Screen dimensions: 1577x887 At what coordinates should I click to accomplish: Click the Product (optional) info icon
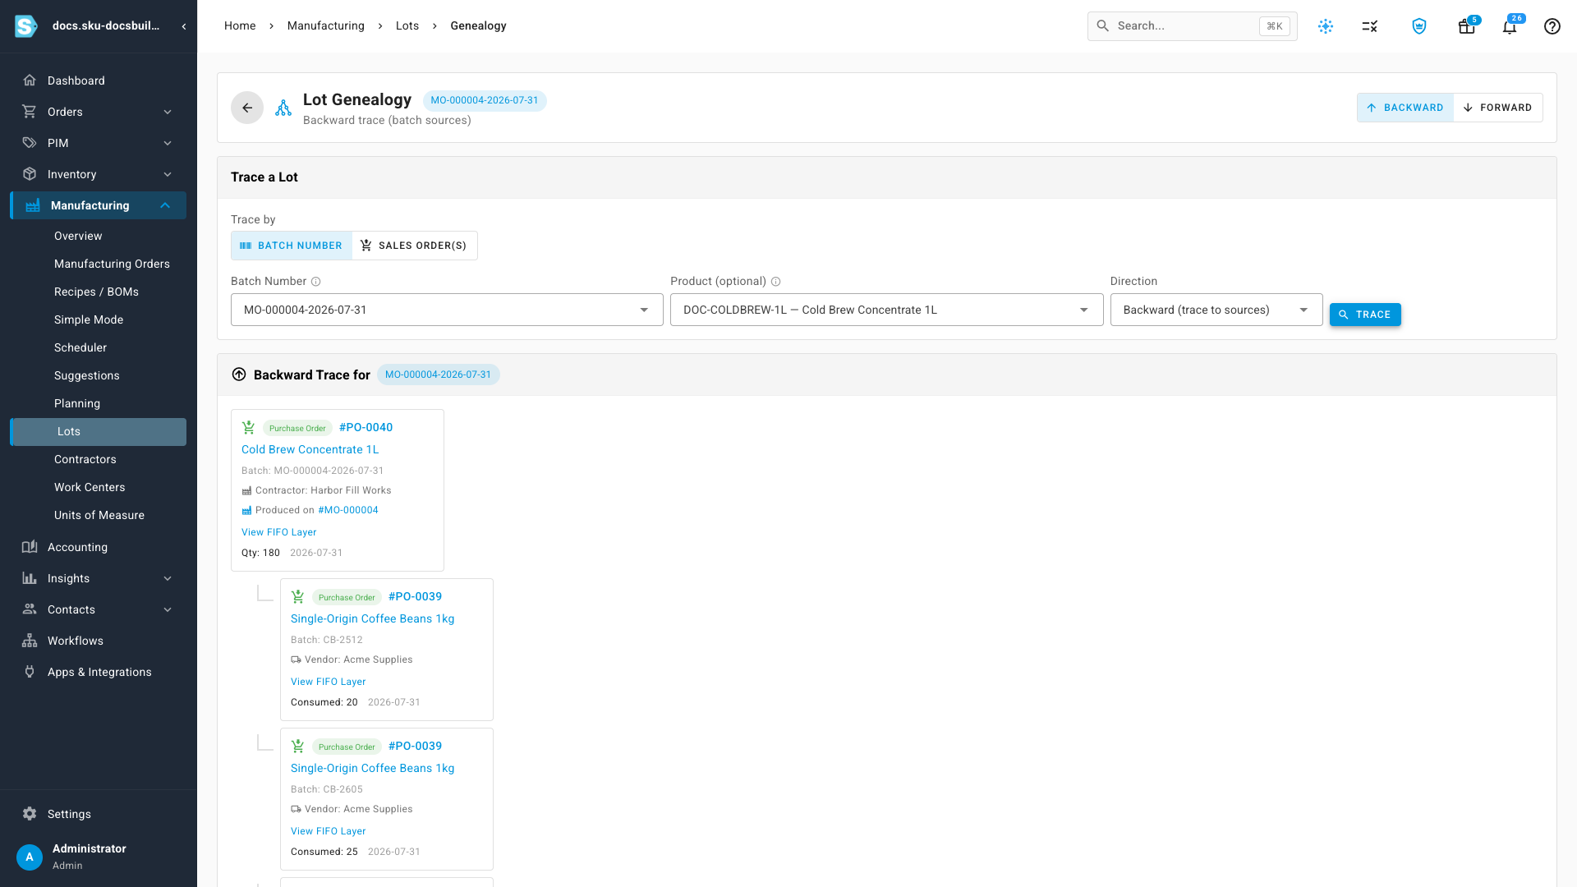[x=776, y=282]
